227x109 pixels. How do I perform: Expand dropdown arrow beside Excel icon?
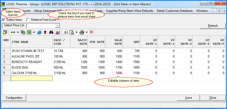click(34, 32)
